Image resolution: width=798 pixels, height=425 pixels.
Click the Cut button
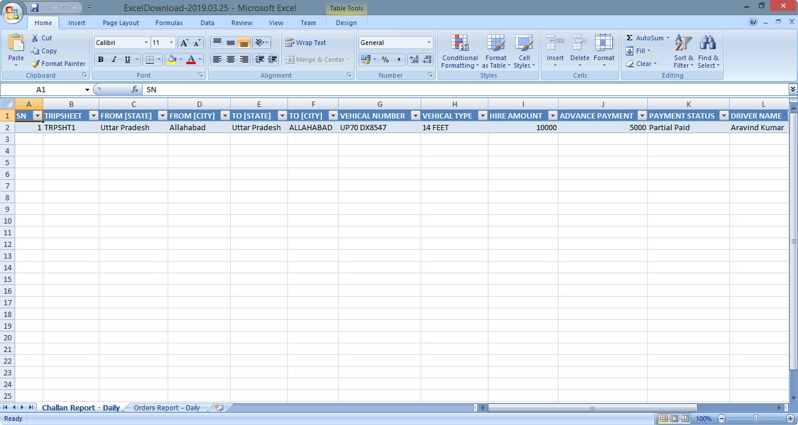point(41,38)
